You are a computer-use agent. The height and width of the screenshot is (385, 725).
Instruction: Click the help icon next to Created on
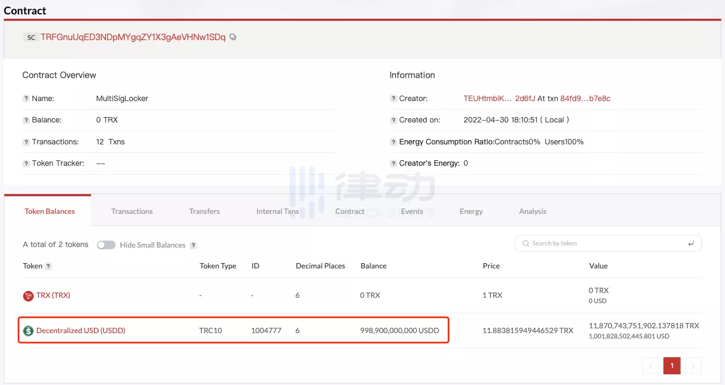click(x=393, y=120)
